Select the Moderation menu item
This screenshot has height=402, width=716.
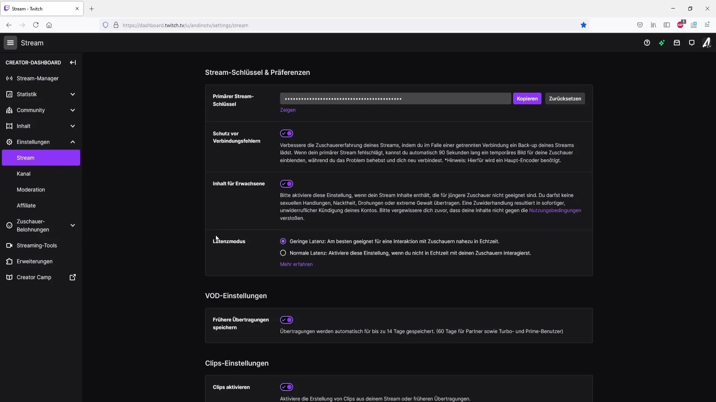point(31,189)
